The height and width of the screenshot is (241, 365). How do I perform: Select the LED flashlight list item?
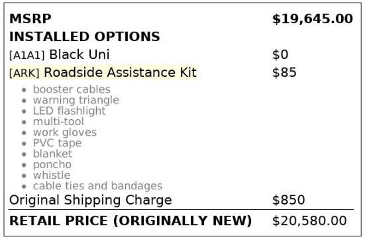coord(70,111)
